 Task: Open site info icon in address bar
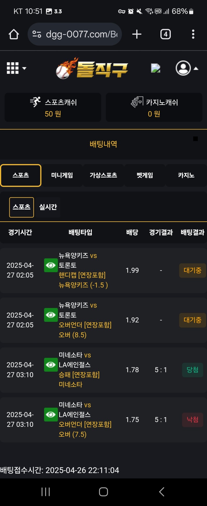[x=37, y=34]
